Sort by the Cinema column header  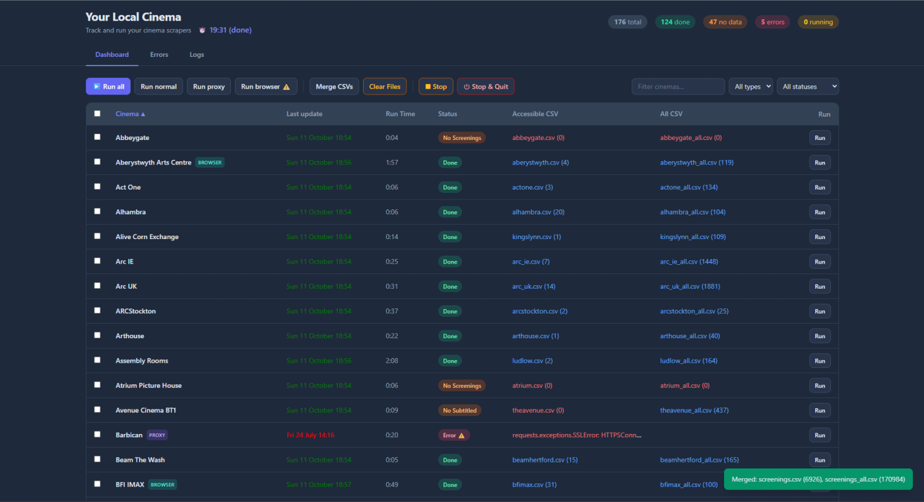(x=131, y=114)
